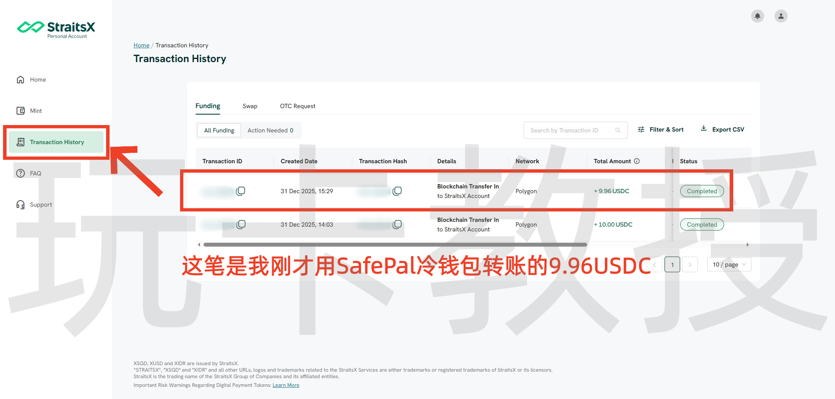The height and width of the screenshot is (399, 835).
Task: Copy the first row's Transaction ID
Action: (240, 191)
